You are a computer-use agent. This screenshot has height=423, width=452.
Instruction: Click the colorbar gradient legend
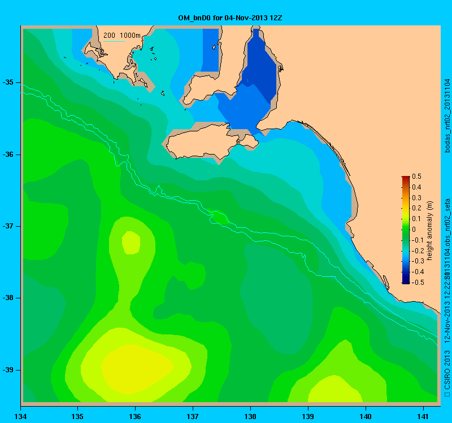(406, 230)
